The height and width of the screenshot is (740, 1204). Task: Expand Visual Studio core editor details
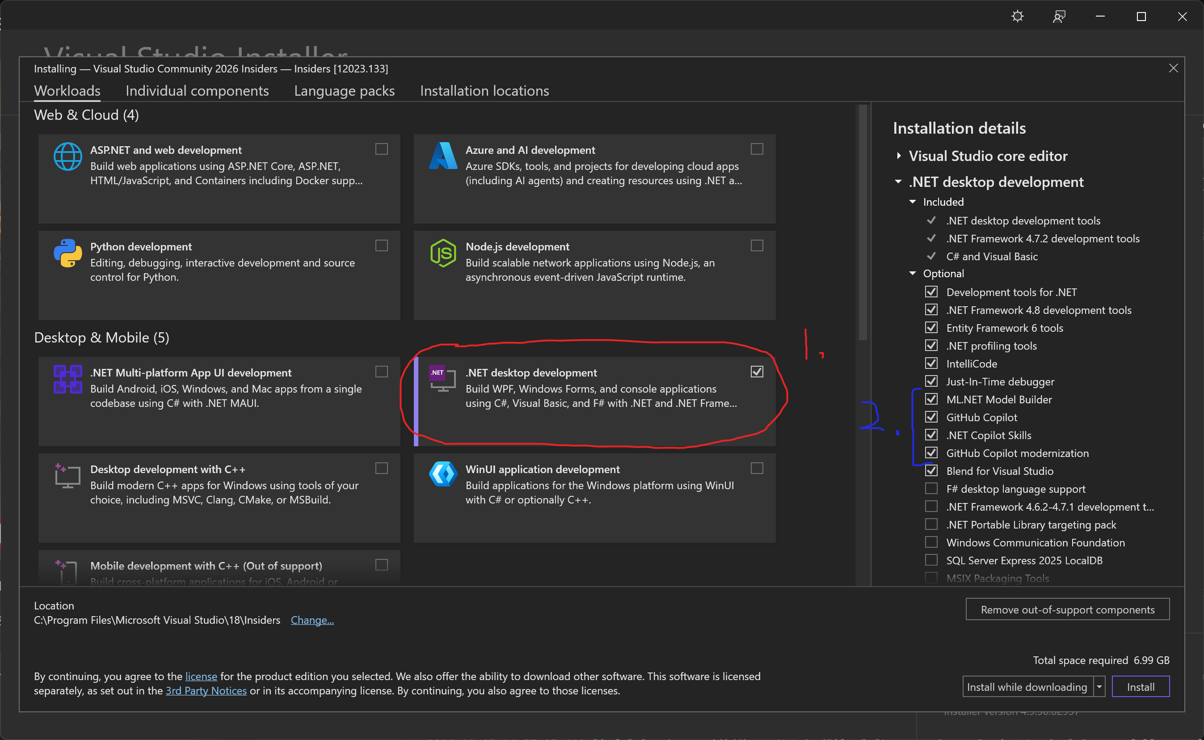[x=899, y=156]
